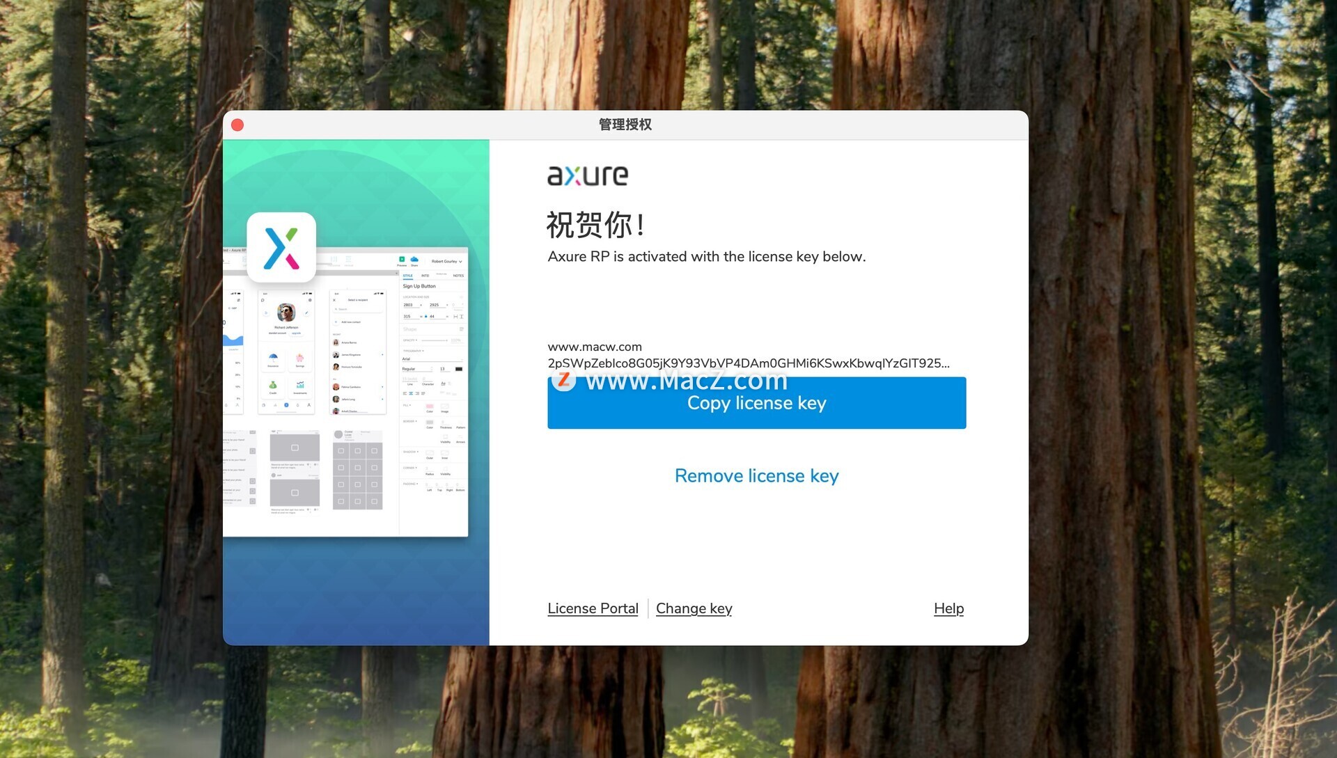Click the blue cloud Share icon
Image resolution: width=1337 pixels, height=758 pixels.
414,260
